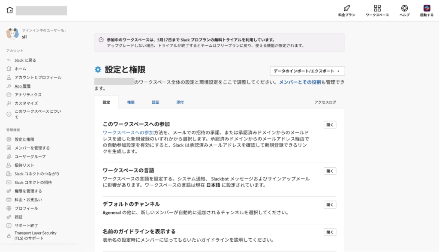Image resolution: width=439 pixels, height=252 pixels.
Task: Expand 名前のガイドラインを表示する section
Action: tap(330, 232)
